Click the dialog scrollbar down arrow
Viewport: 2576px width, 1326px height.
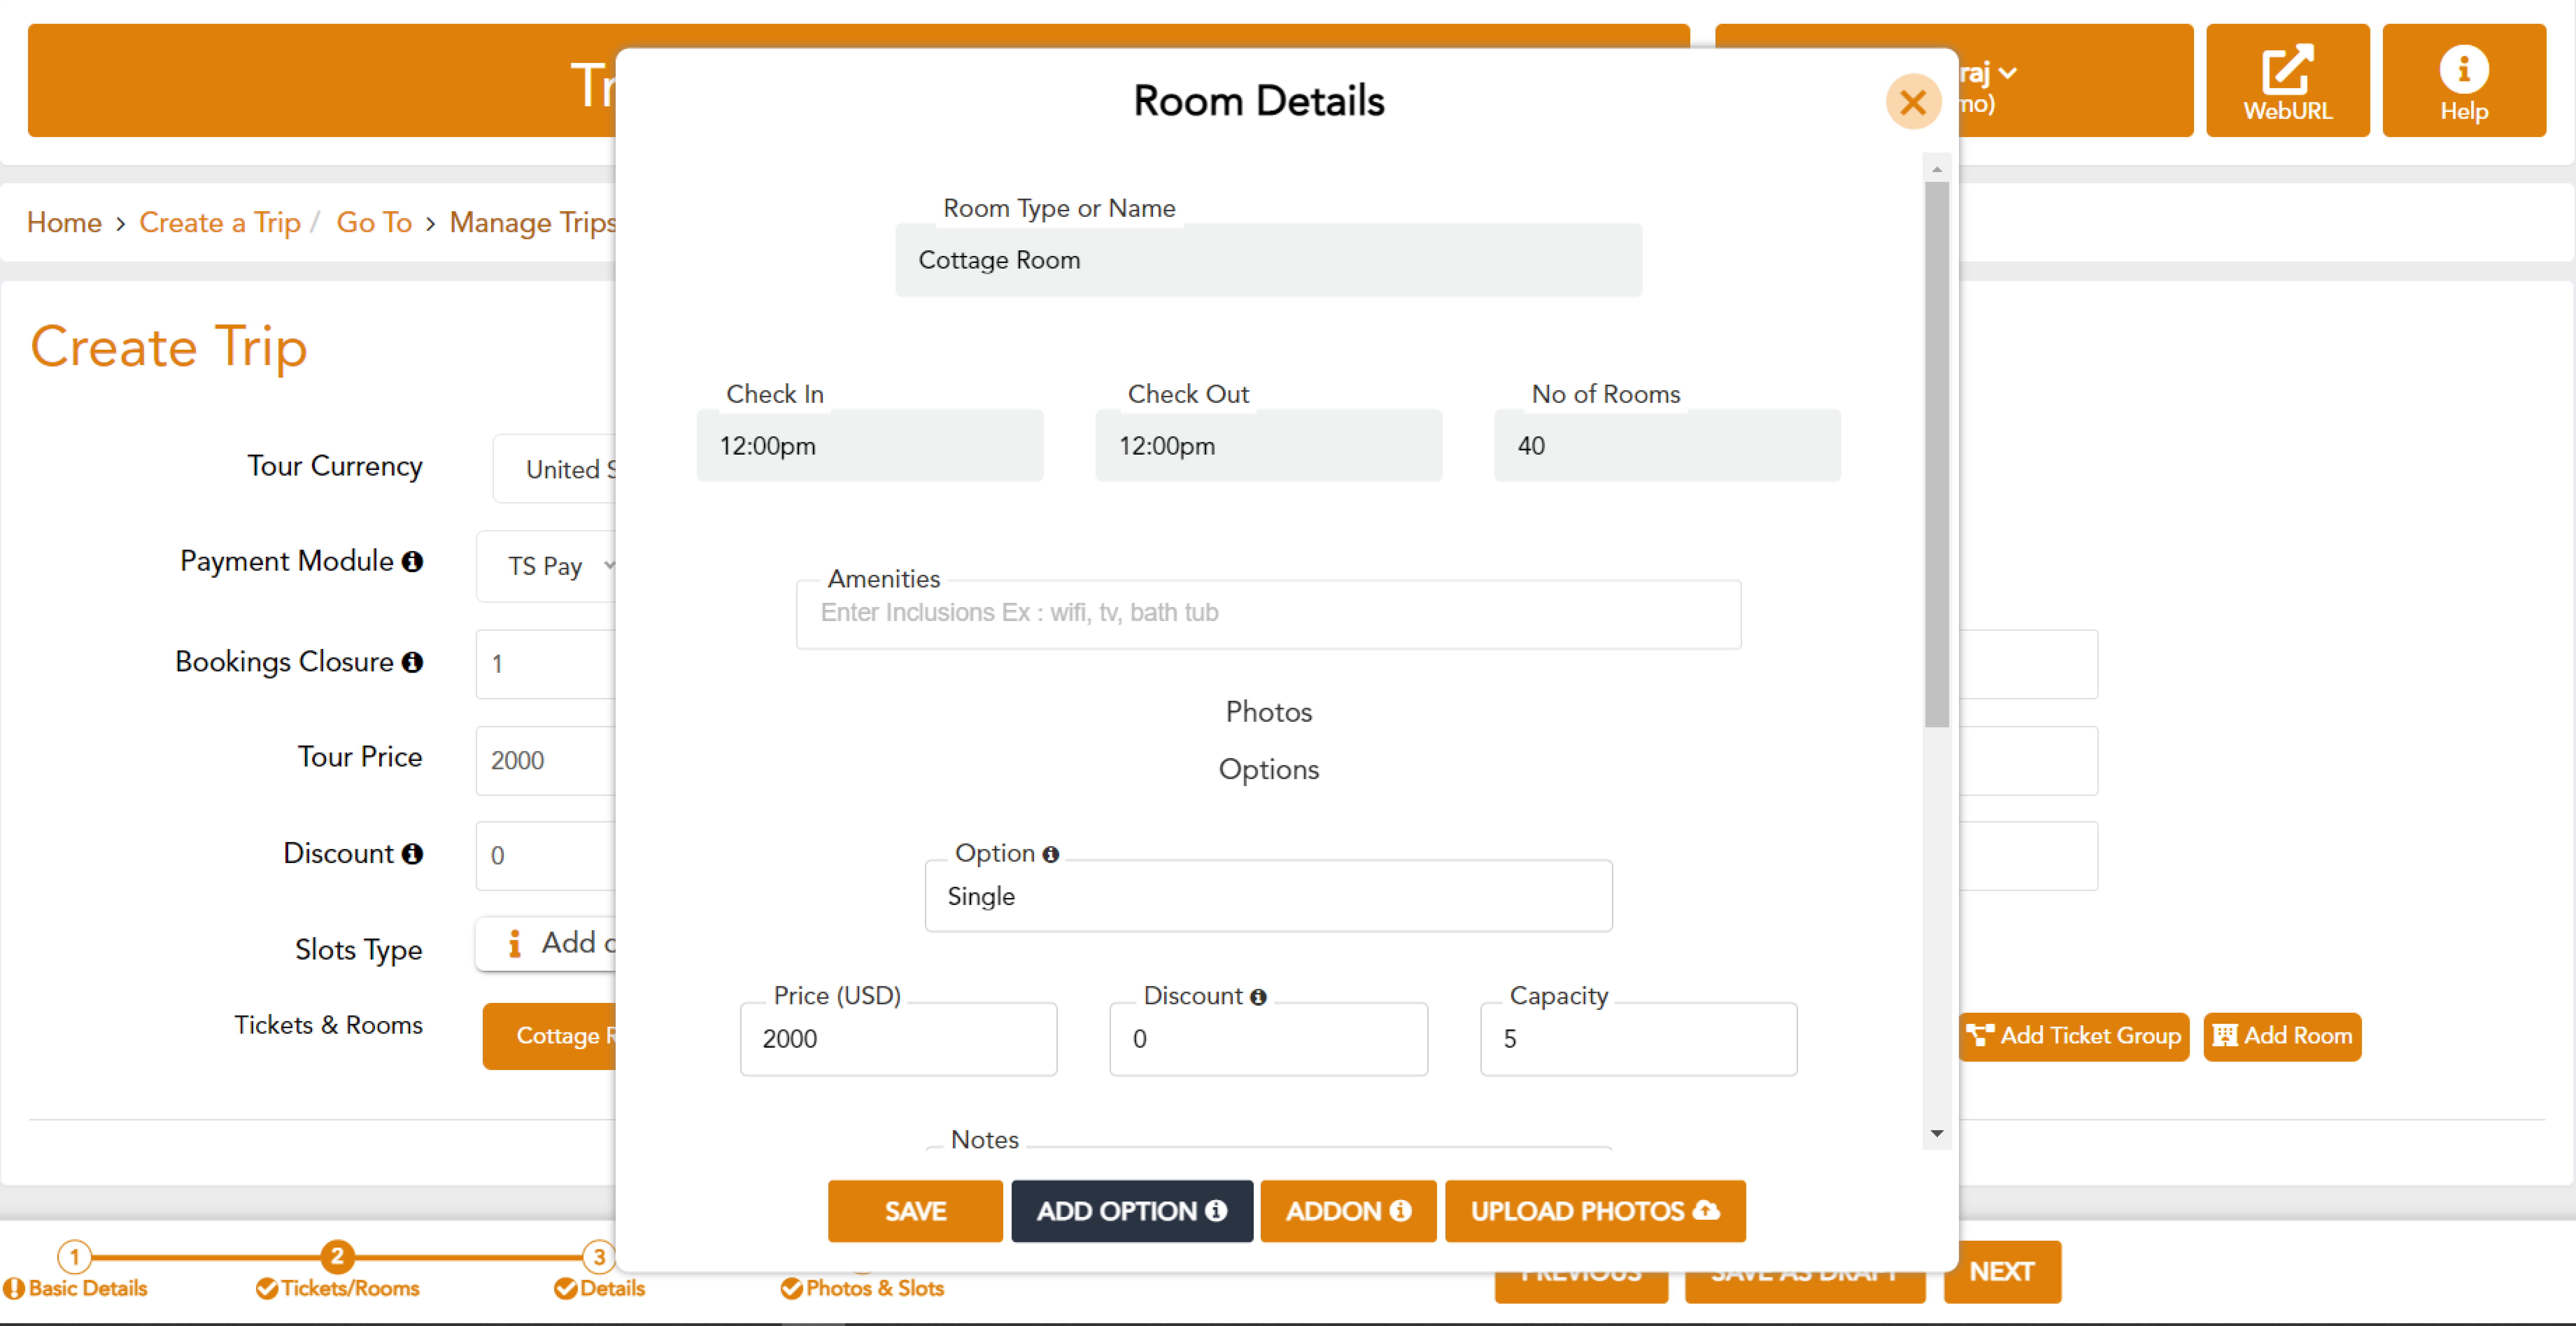click(1937, 1134)
